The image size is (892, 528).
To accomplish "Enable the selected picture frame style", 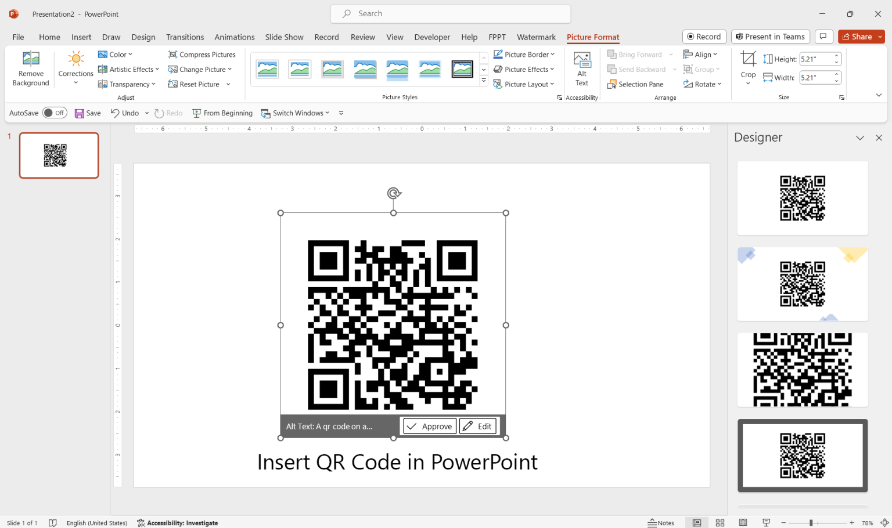I will click(x=462, y=68).
